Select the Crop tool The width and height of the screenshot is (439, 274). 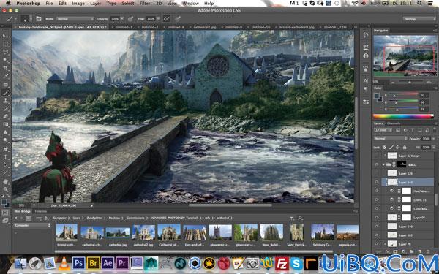[x=5, y=68]
